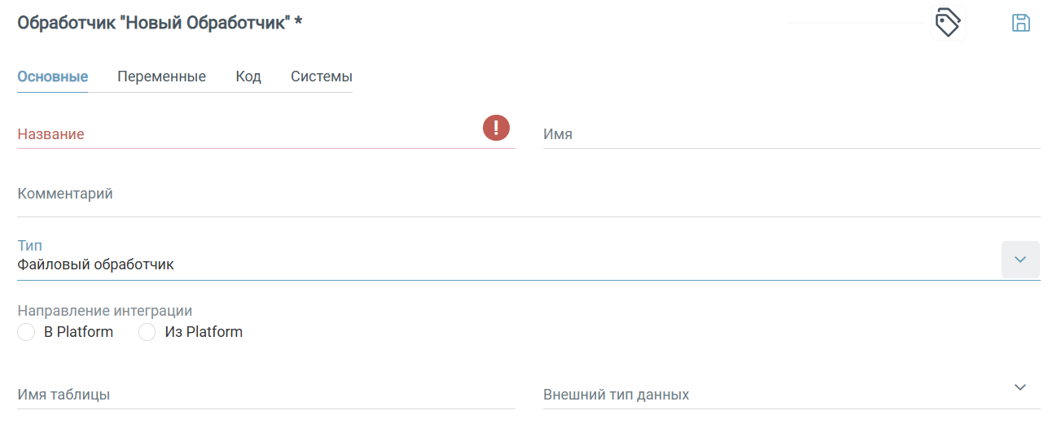The width and height of the screenshot is (1057, 428).
Task: Select the Системы tab
Action: [x=321, y=77]
